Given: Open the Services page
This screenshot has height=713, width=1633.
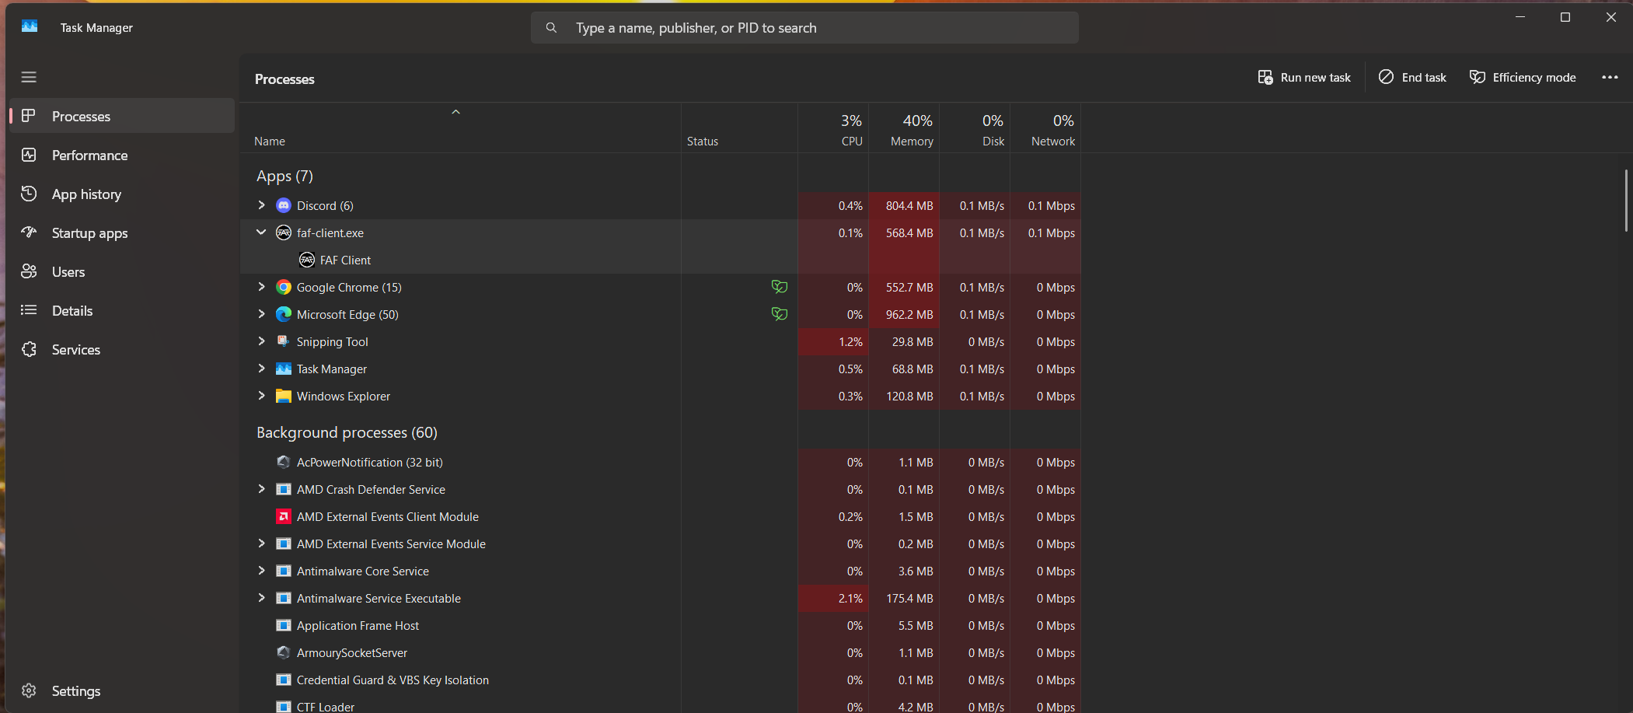Looking at the screenshot, I should [x=122, y=349].
